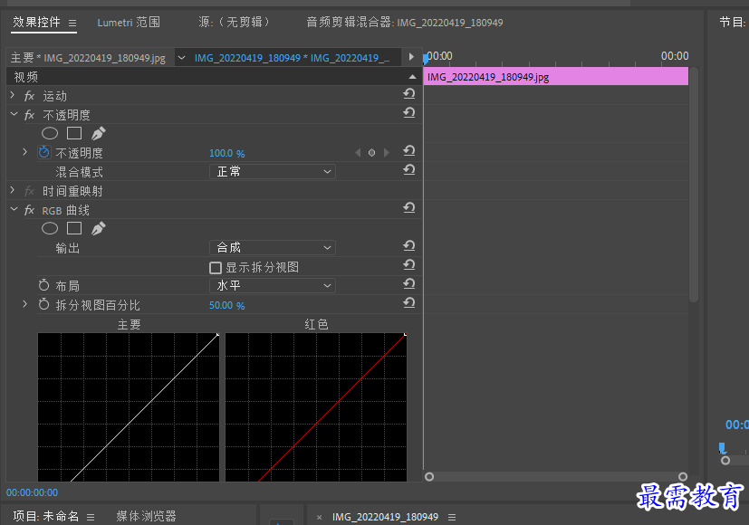Open 混合模式 dropdown showing 正常
Viewport: 749px width, 525px height.
coord(273,172)
